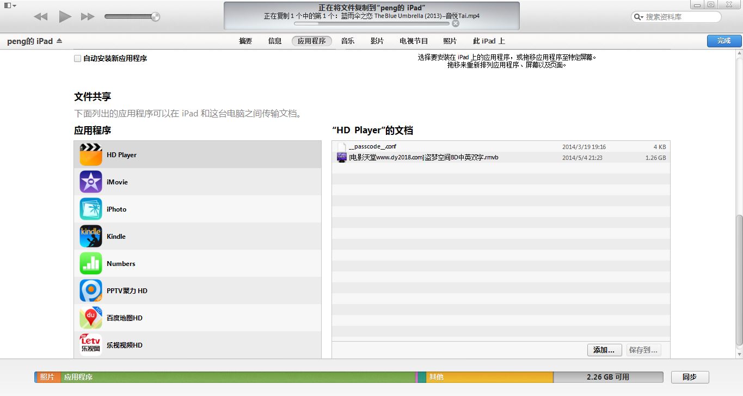743x396 pixels.
Task: Select the Numbers row label
Action: pos(121,263)
